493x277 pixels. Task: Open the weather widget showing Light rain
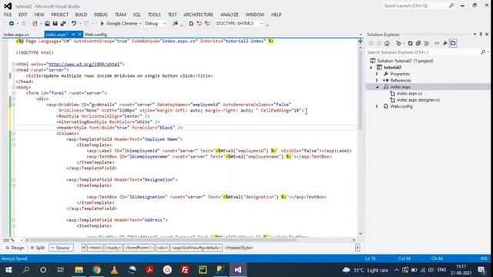click(365, 270)
